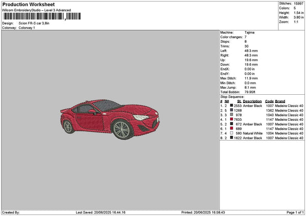The image size is (306, 216).
Task: Click the Colors value 5
Action: [295, 8]
